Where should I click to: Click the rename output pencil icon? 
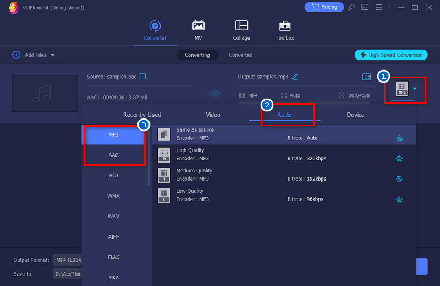pos(295,77)
